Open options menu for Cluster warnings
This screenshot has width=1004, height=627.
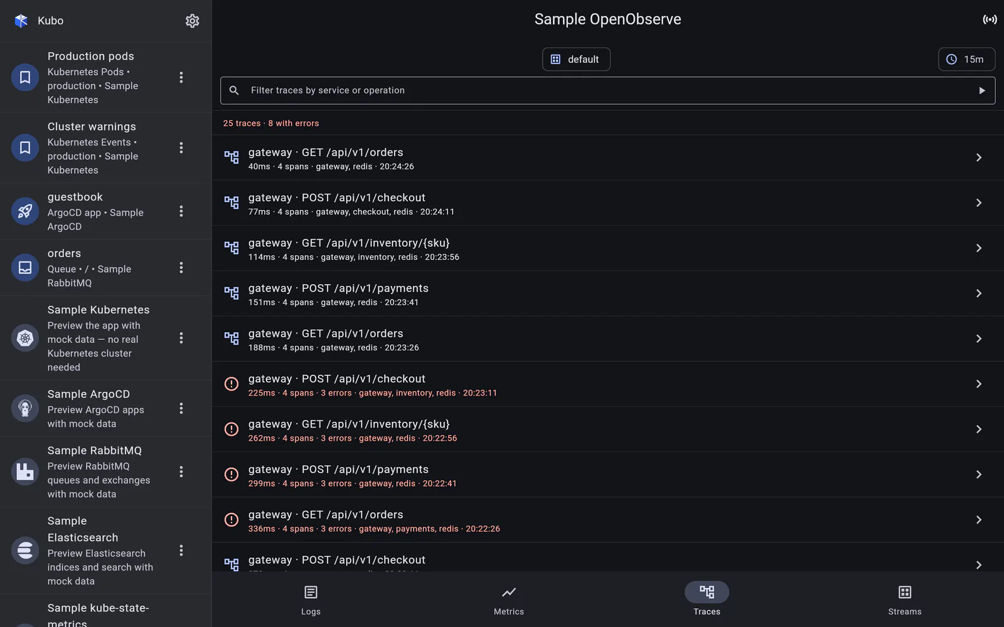tap(181, 147)
